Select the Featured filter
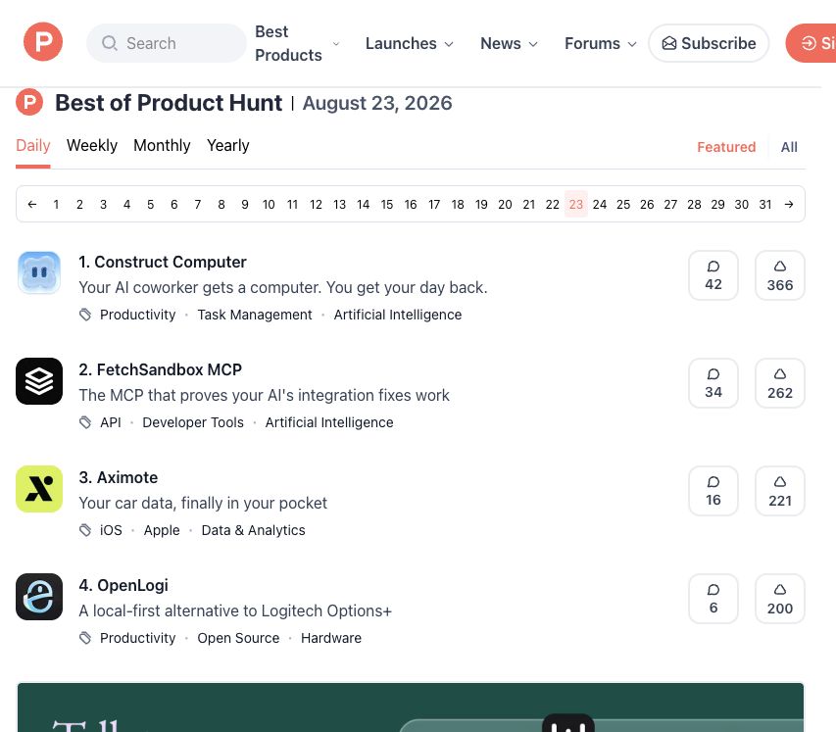The height and width of the screenshot is (732, 836). tap(726, 147)
